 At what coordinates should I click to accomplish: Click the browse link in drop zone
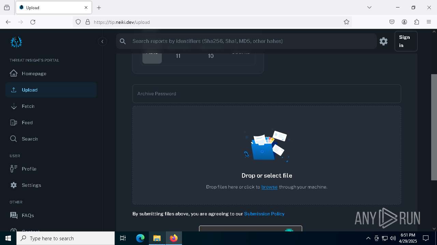pos(269,187)
